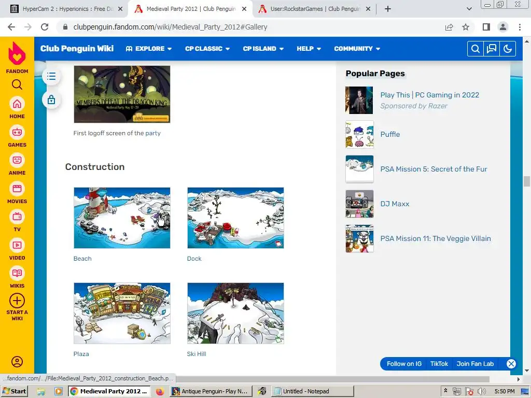Reload the page in Chrome
This screenshot has height=398, width=531.
coord(45,27)
